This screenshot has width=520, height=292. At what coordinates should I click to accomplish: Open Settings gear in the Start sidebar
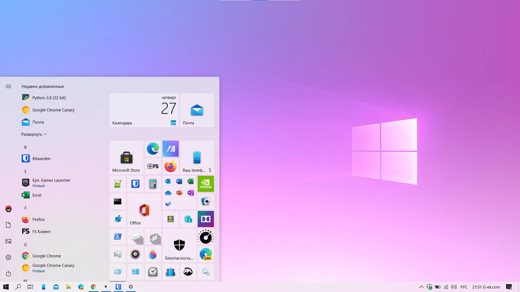click(x=8, y=257)
